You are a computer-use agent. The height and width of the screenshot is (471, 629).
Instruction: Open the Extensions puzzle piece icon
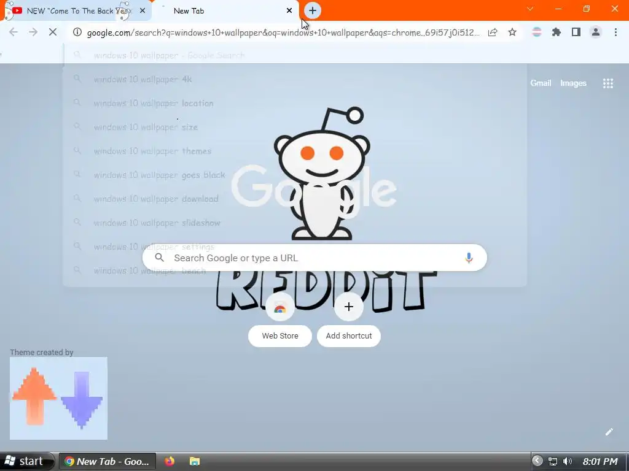click(556, 32)
